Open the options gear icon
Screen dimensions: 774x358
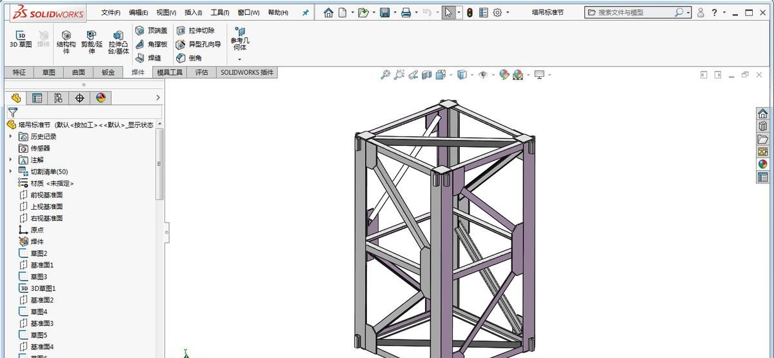click(x=497, y=12)
